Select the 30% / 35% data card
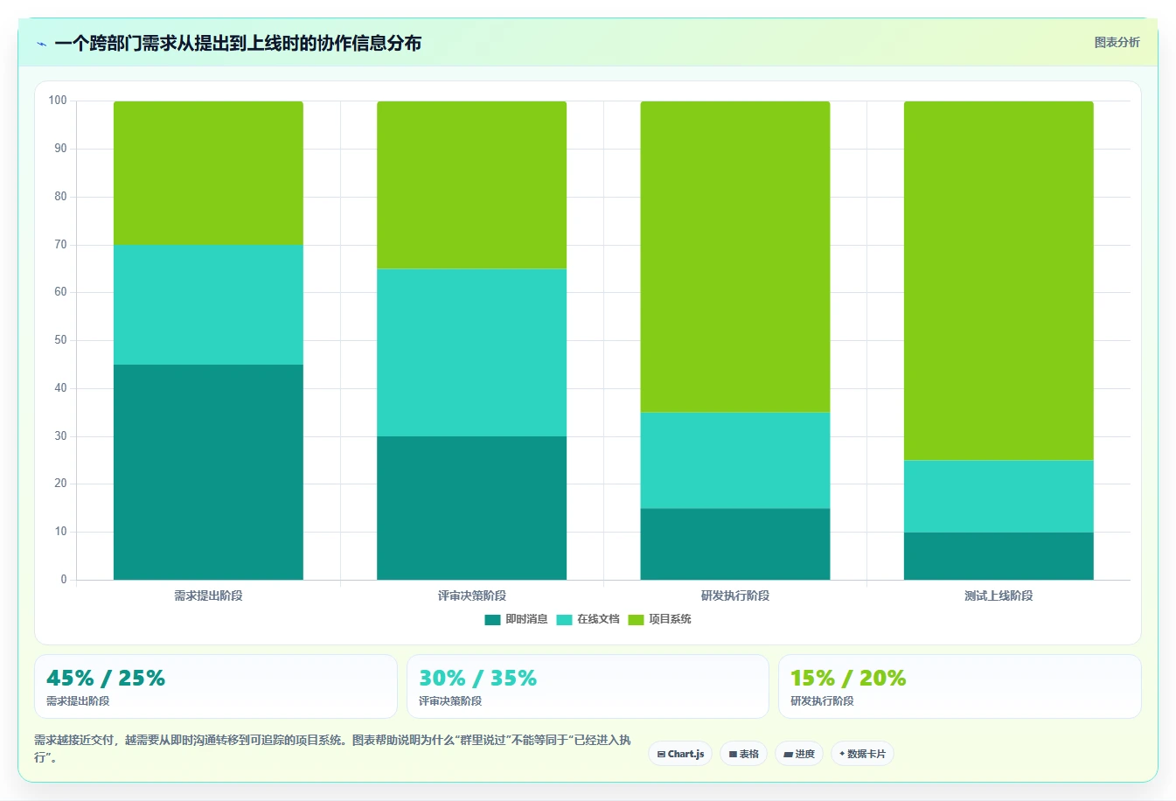This screenshot has height=801, width=1176. point(588,686)
